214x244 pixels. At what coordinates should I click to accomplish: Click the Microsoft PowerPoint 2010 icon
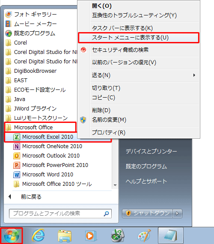pyautogui.click(x=17, y=165)
